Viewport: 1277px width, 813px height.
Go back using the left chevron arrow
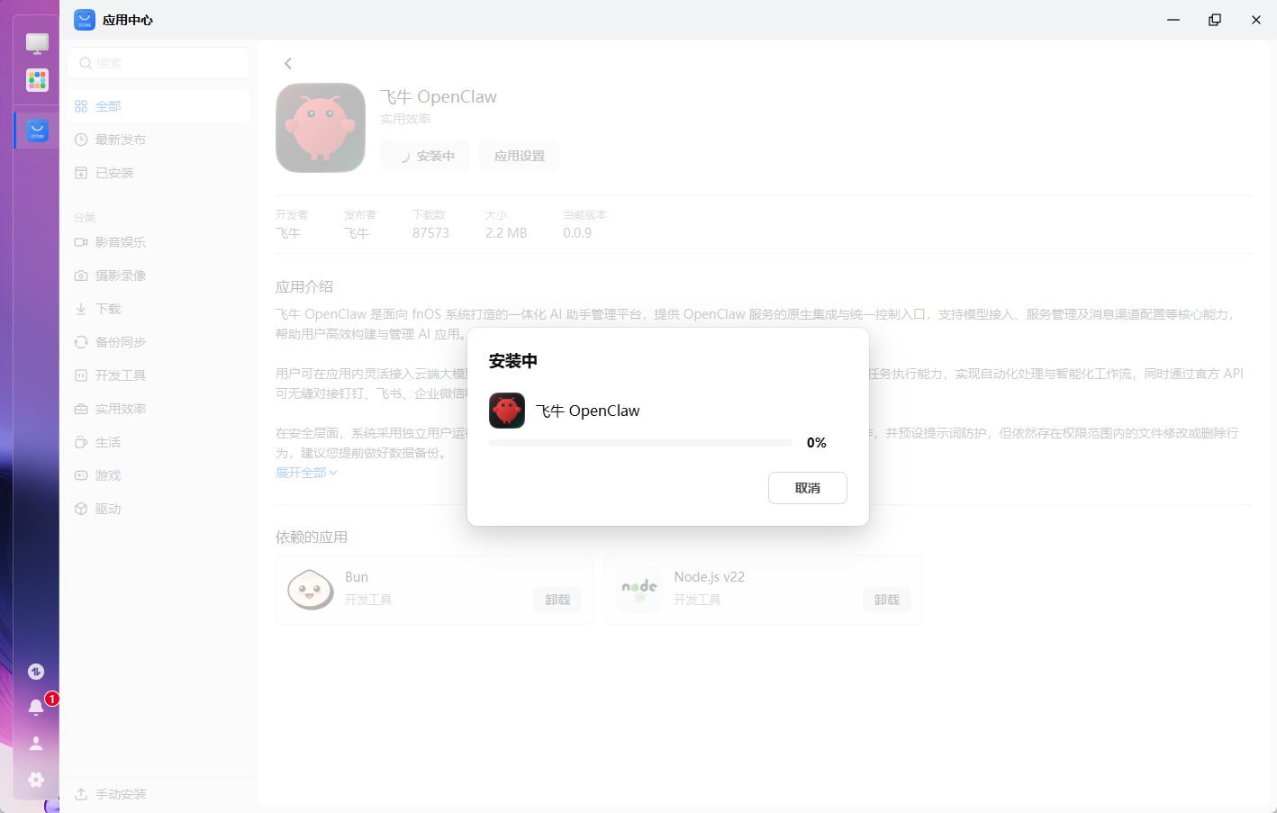(287, 63)
